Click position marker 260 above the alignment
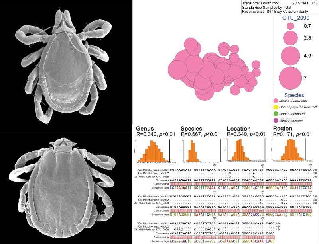This screenshot has height=244, width=319. pos(215,164)
